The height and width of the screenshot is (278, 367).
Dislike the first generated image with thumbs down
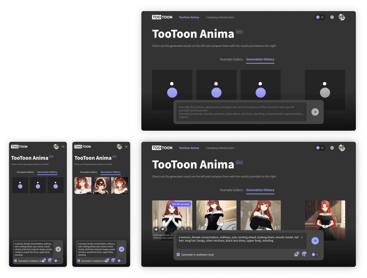click(x=162, y=229)
